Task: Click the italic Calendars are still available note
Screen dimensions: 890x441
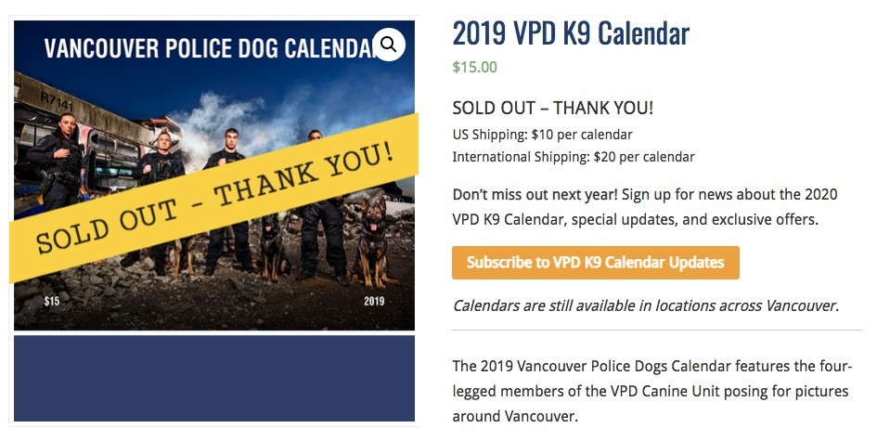Action: tap(645, 305)
